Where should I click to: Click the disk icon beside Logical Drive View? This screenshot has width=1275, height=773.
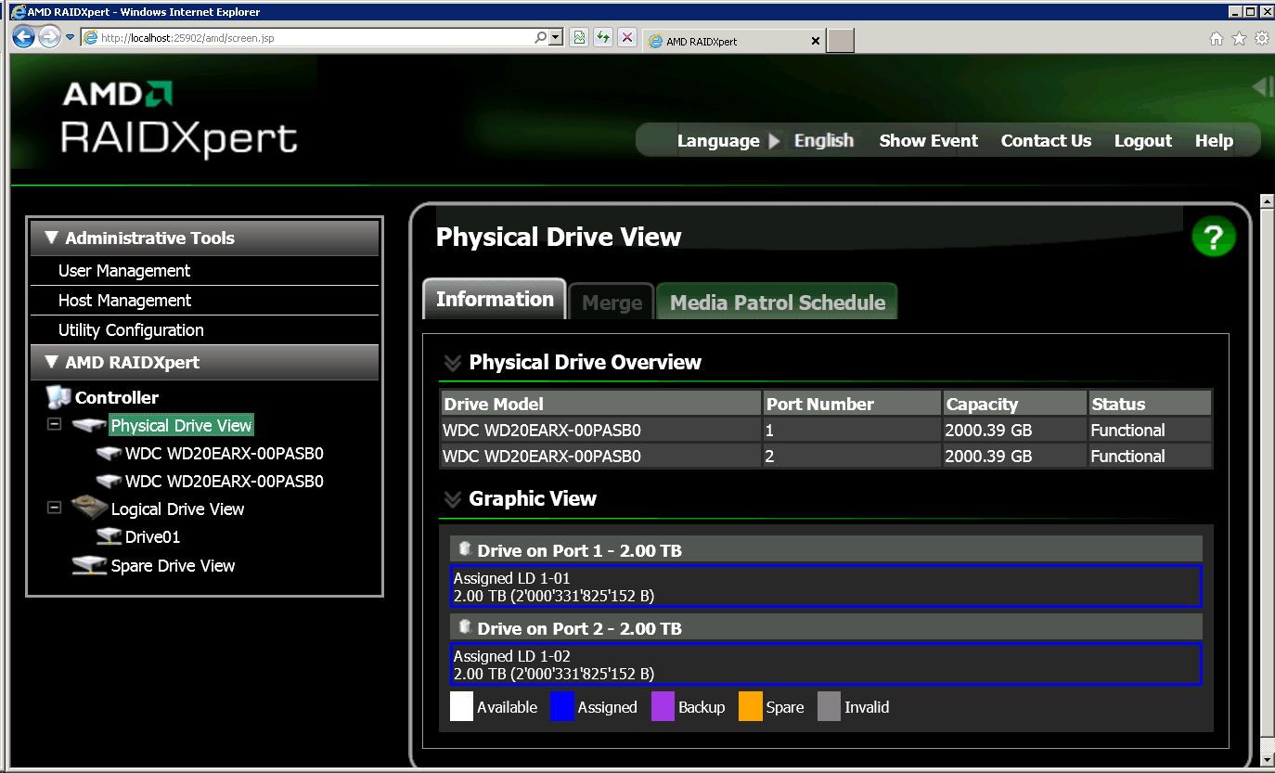click(90, 508)
